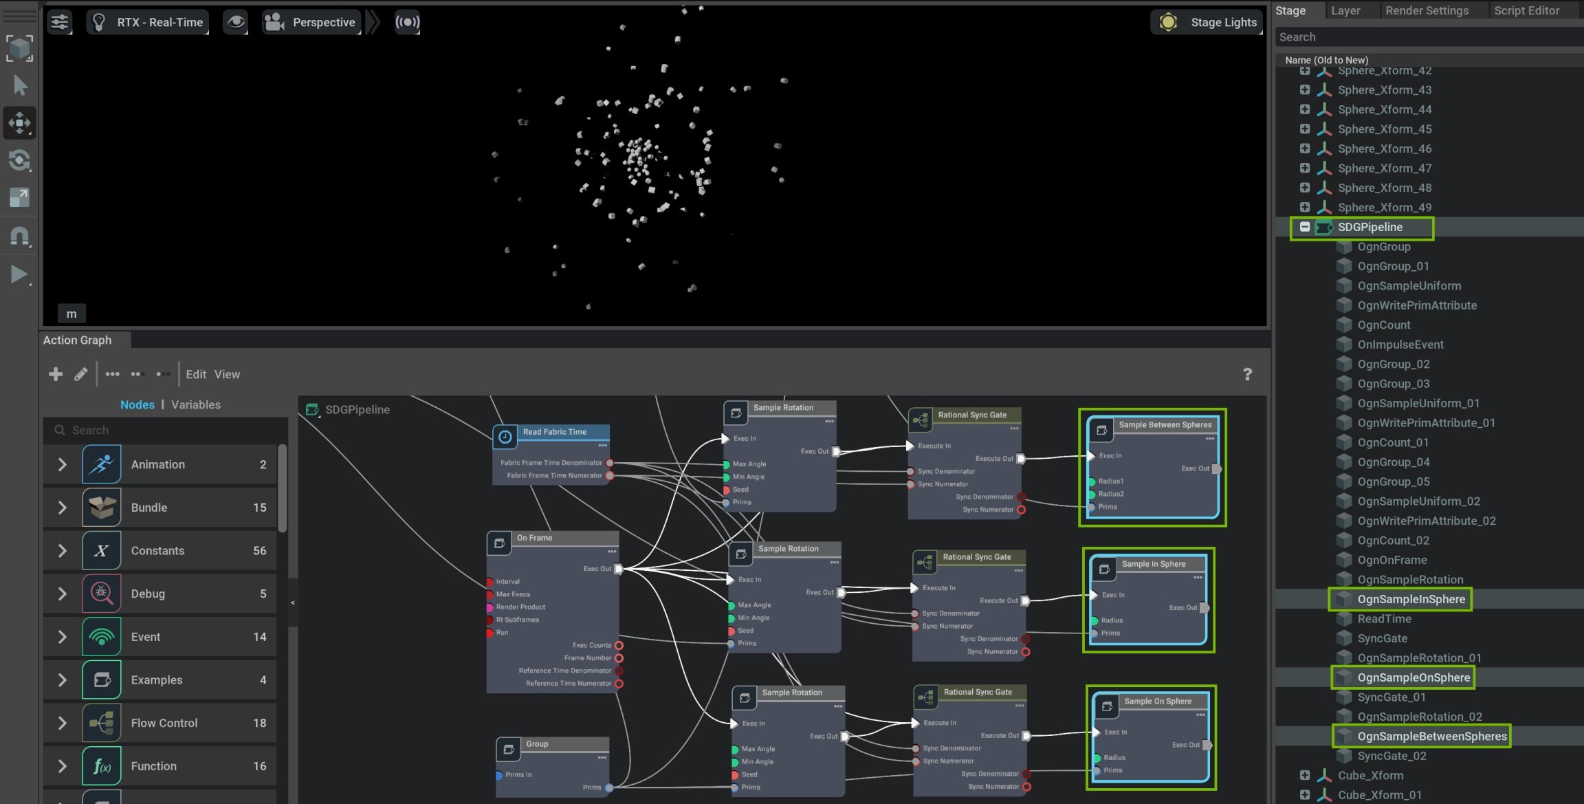This screenshot has height=804, width=1584.
Task: Open RTX - Real-Time renderer dropdown
Action: [x=148, y=22]
